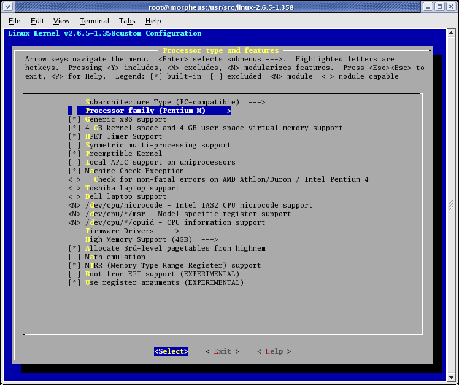The height and width of the screenshot is (385, 459).
Task: Close the terminal window
Action: [x=450, y=7]
